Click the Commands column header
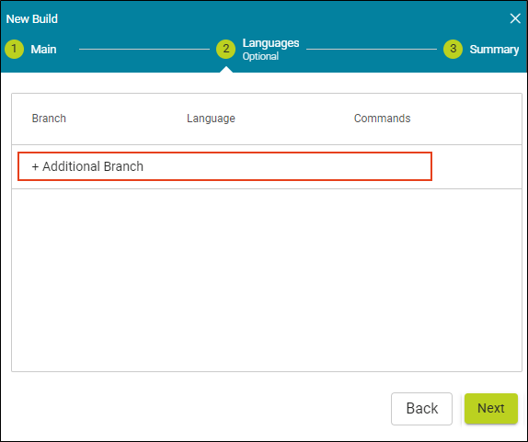 [382, 119]
